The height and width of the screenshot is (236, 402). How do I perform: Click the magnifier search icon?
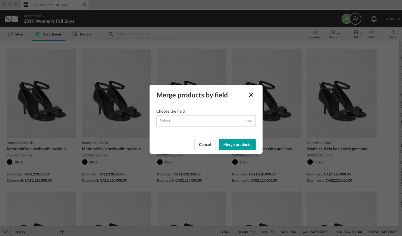(x=111, y=34)
